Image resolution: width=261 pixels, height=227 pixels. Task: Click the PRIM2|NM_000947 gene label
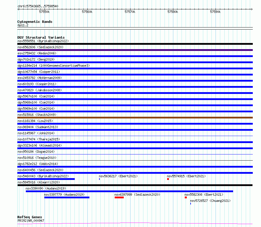[31, 221]
